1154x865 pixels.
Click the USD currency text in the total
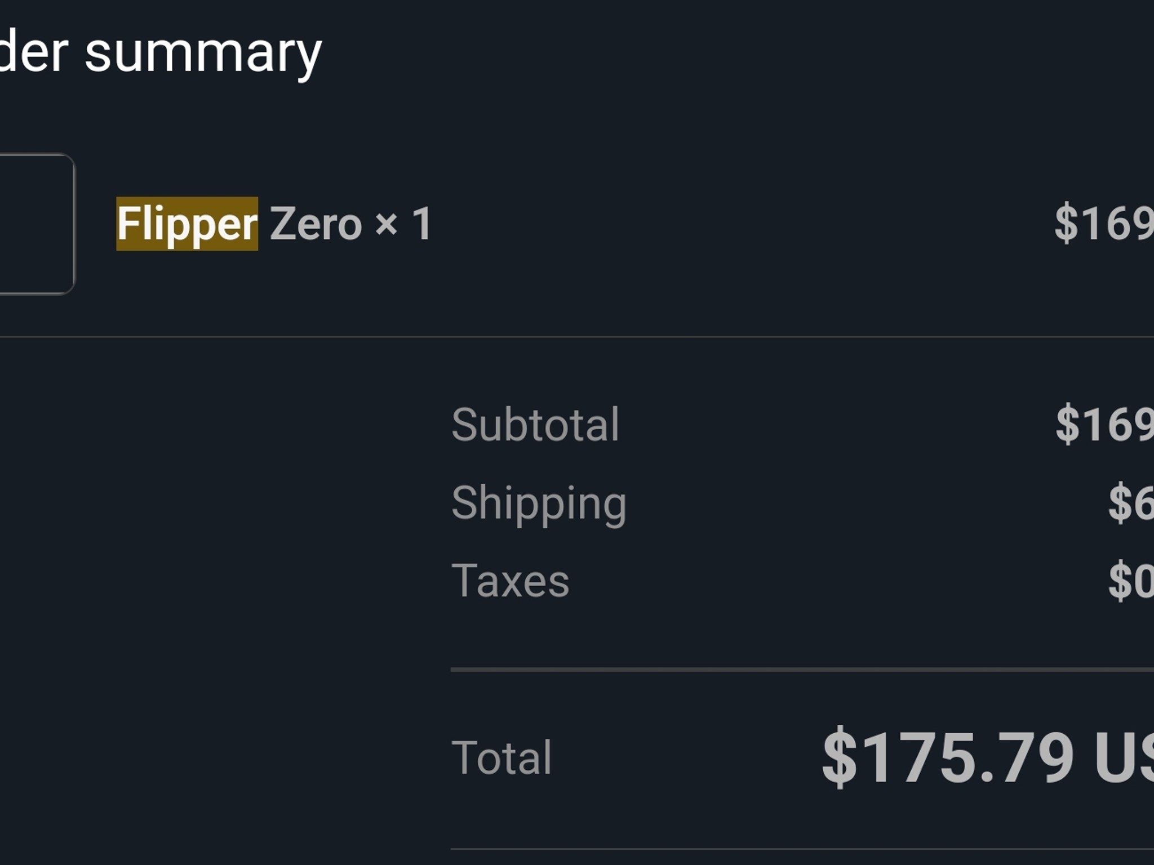coord(1133,757)
